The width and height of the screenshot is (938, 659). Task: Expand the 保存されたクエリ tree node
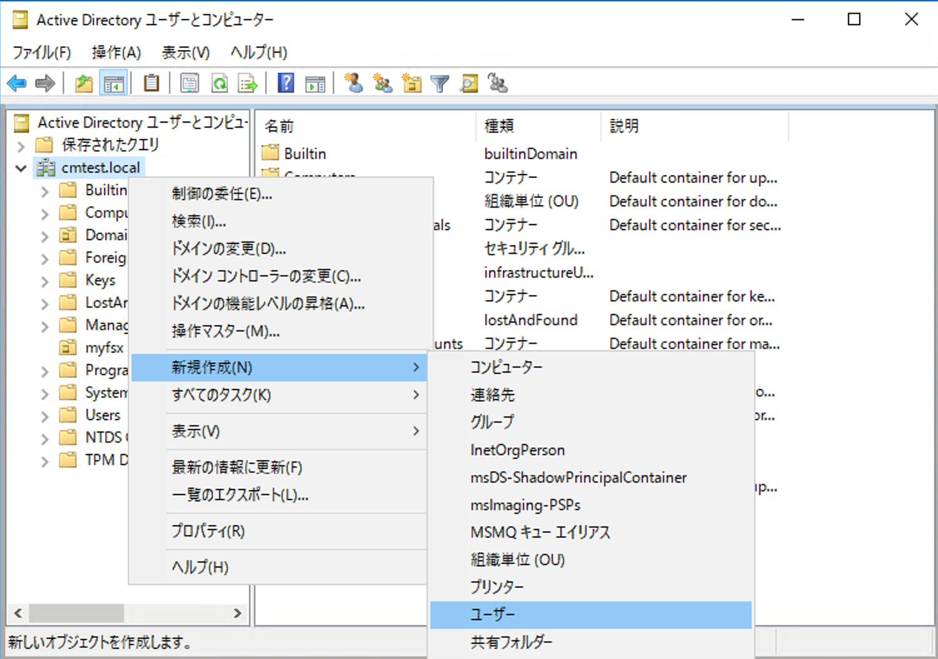pos(21,146)
